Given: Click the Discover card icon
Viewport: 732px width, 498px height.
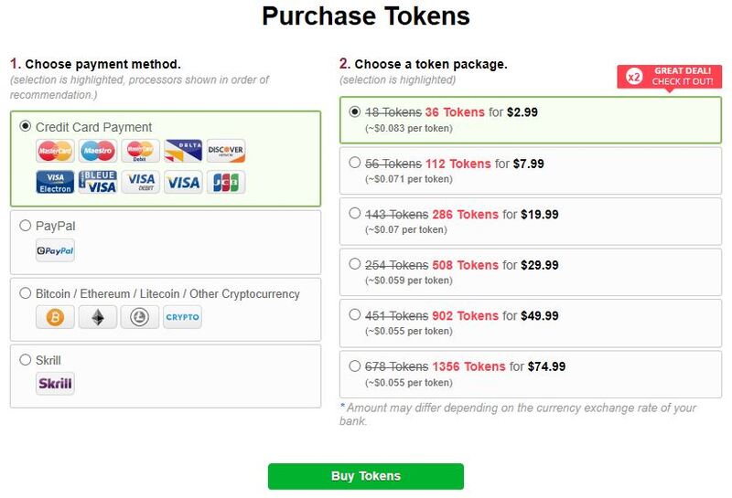Looking at the screenshot, I should pyautogui.click(x=226, y=151).
